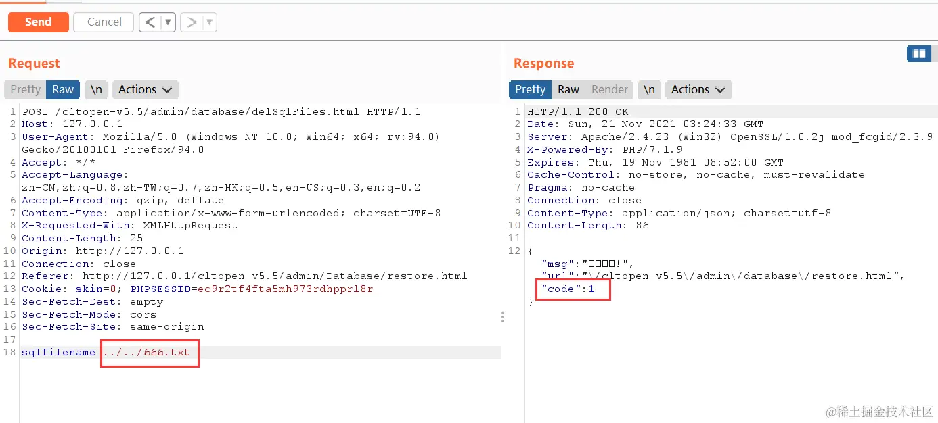
Task: Open the Response Actions dropdown
Action: pyautogui.click(x=698, y=89)
